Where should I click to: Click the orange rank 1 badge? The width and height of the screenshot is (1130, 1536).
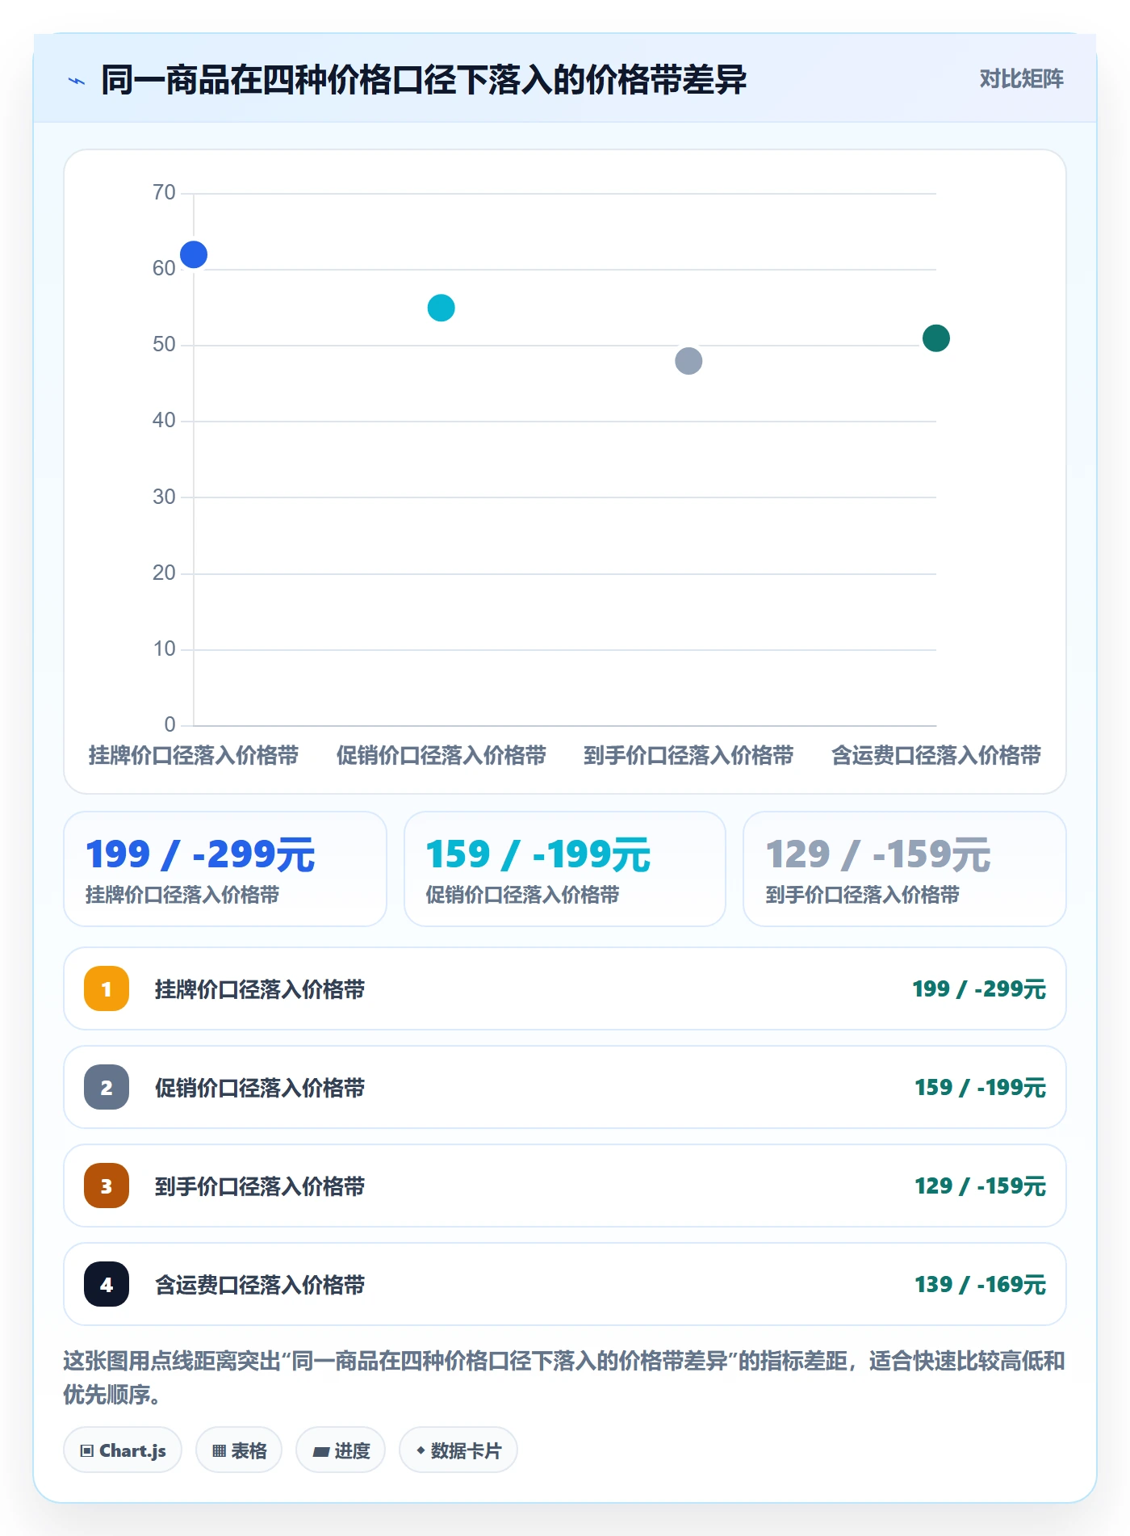tap(107, 988)
